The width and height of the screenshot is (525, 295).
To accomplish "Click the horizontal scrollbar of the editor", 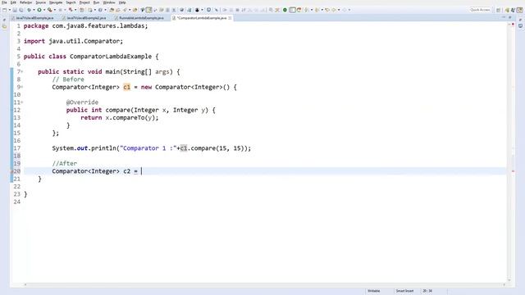I will click(264, 284).
